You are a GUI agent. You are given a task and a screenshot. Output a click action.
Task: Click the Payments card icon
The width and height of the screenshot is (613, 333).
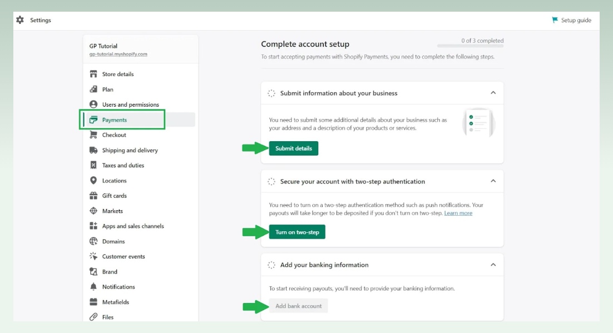pyautogui.click(x=93, y=120)
